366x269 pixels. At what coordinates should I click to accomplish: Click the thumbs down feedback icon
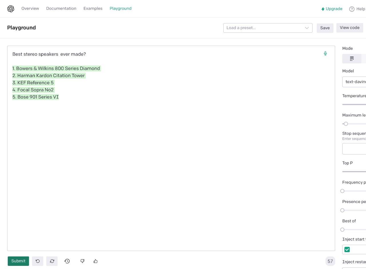coord(82,261)
